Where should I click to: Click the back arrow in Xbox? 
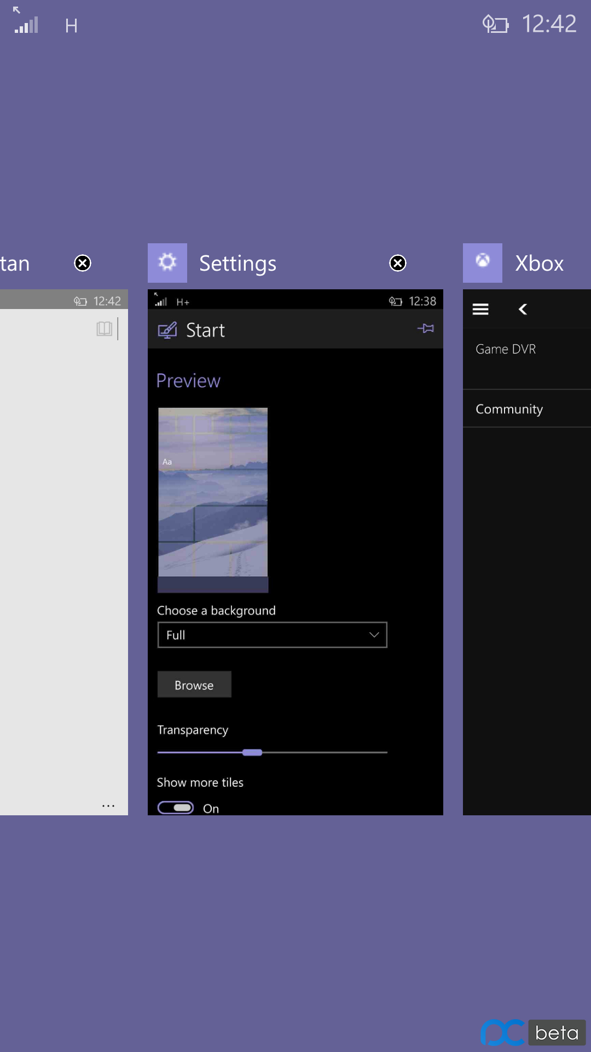tap(523, 310)
